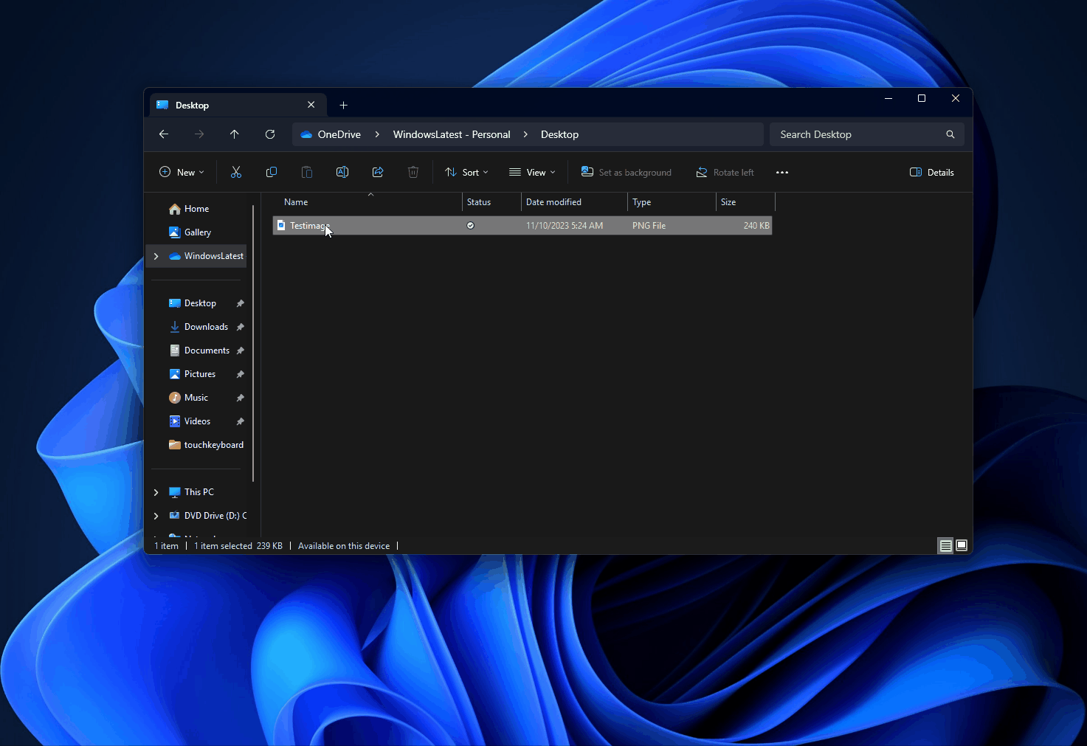Open the Sort dropdown
This screenshot has width=1087, height=746.
point(466,171)
